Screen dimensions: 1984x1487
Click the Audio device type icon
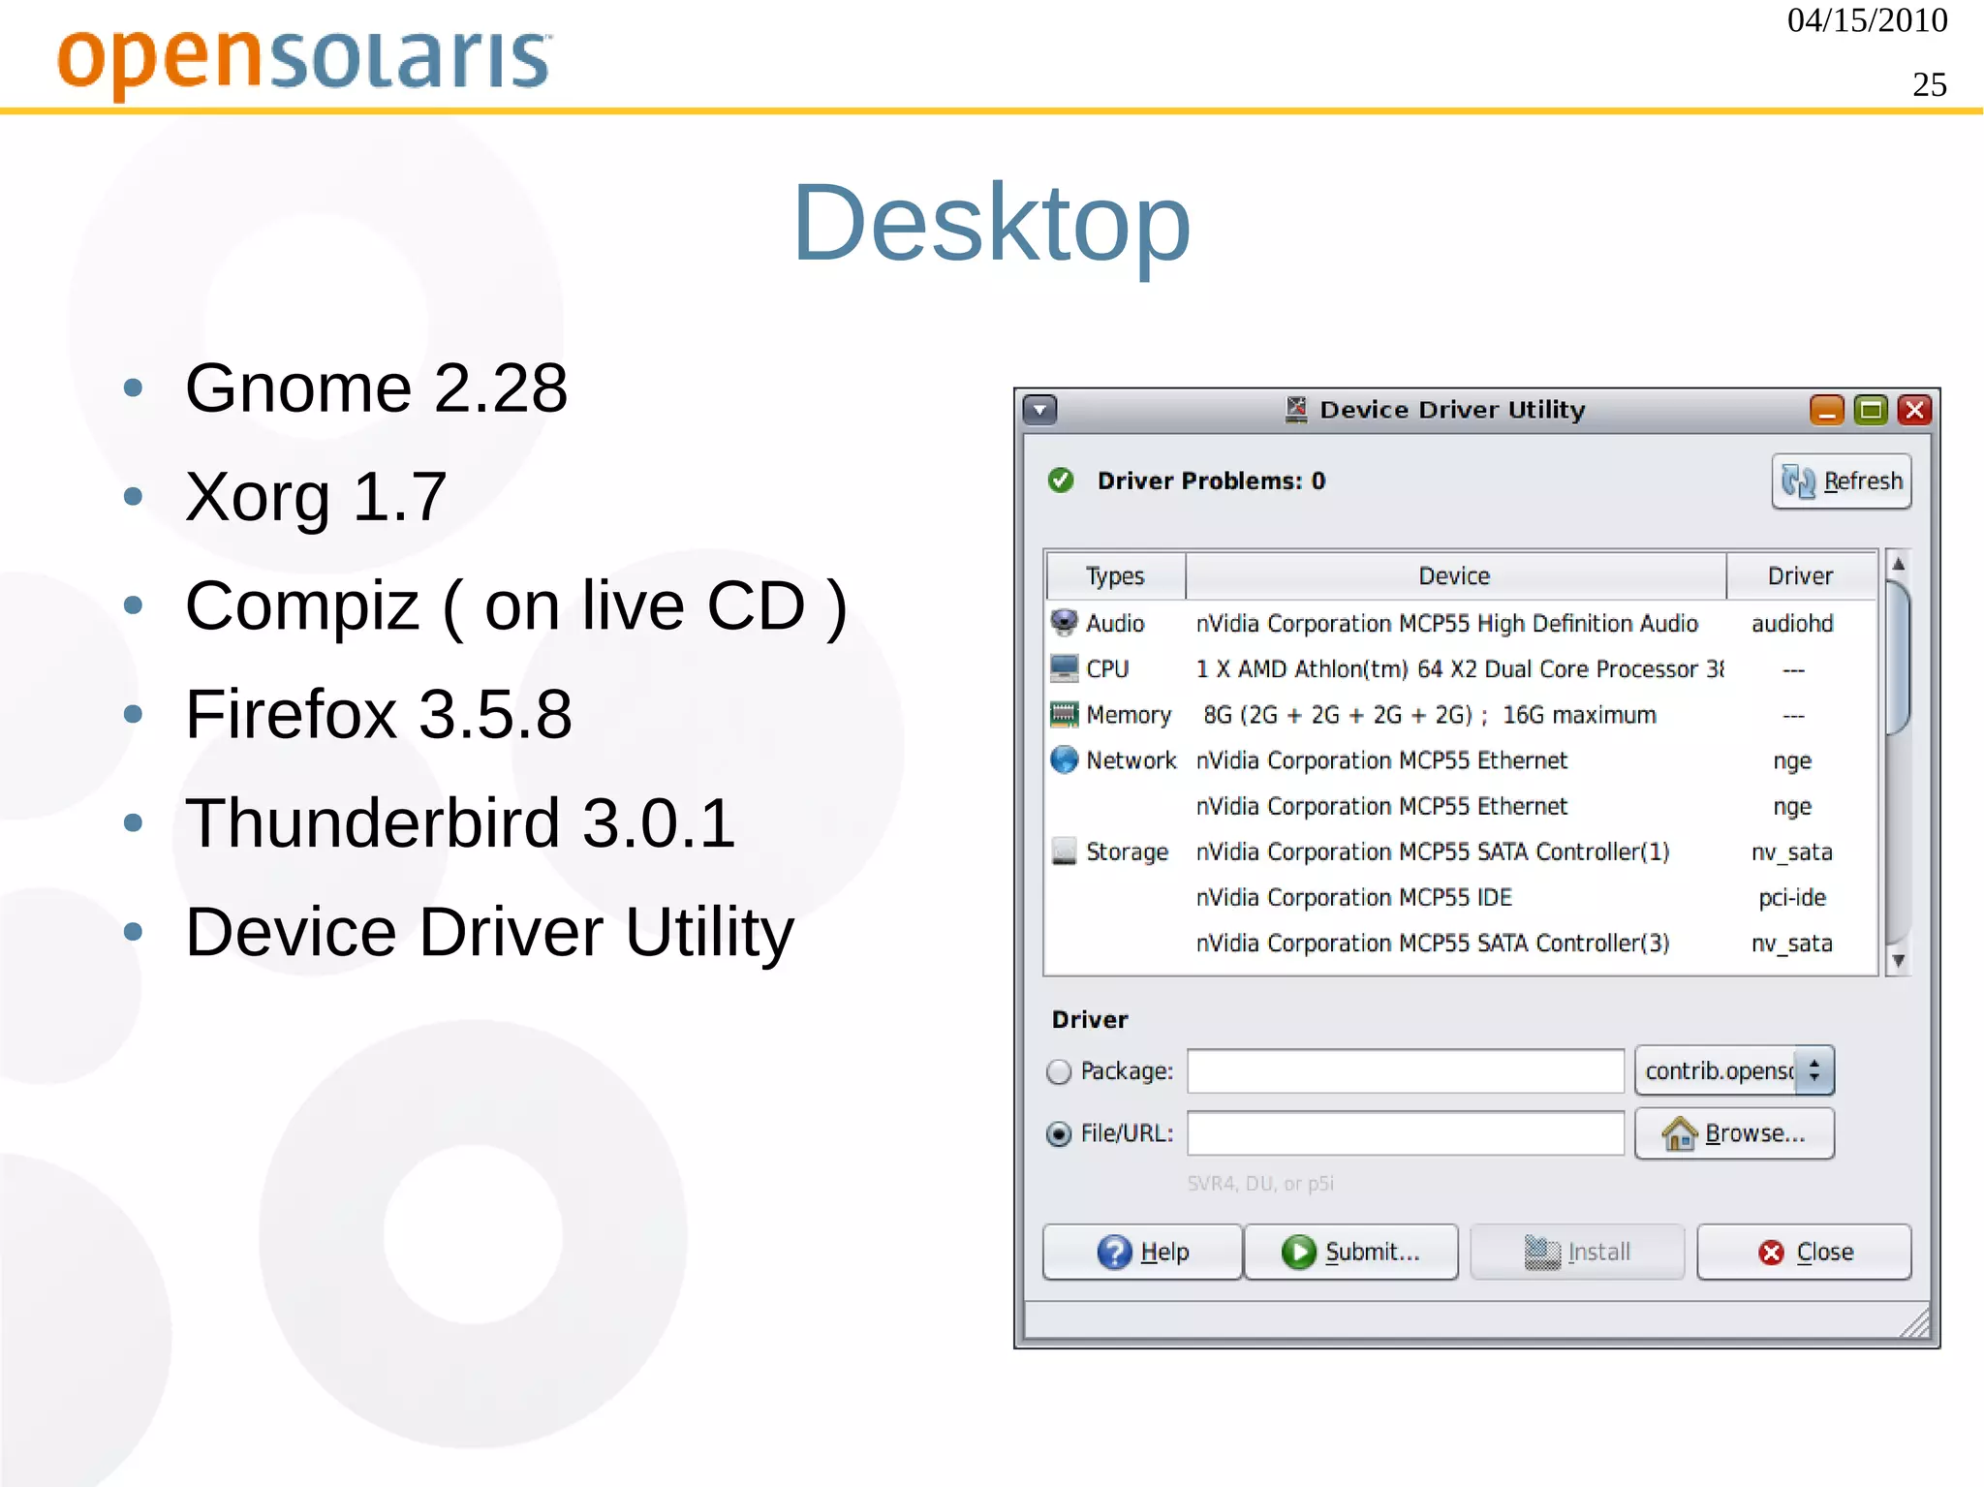[1065, 623]
